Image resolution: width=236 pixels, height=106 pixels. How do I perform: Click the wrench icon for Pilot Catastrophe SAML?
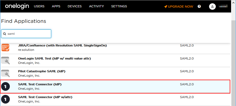(5, 73)
